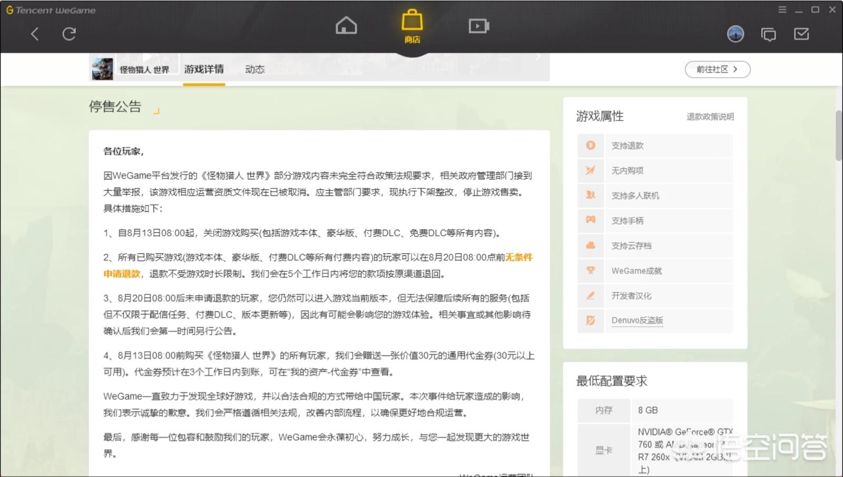
Task: Open the mail inbox icon
Action: pyautogui.click(x=801, y=34)
